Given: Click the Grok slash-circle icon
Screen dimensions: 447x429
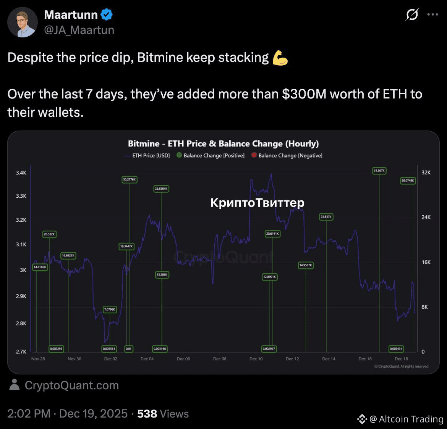Looking at the screenshot, I should click(411, 15).
